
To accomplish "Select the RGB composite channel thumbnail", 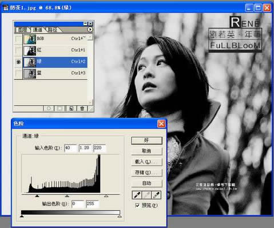I will [30, 39].
